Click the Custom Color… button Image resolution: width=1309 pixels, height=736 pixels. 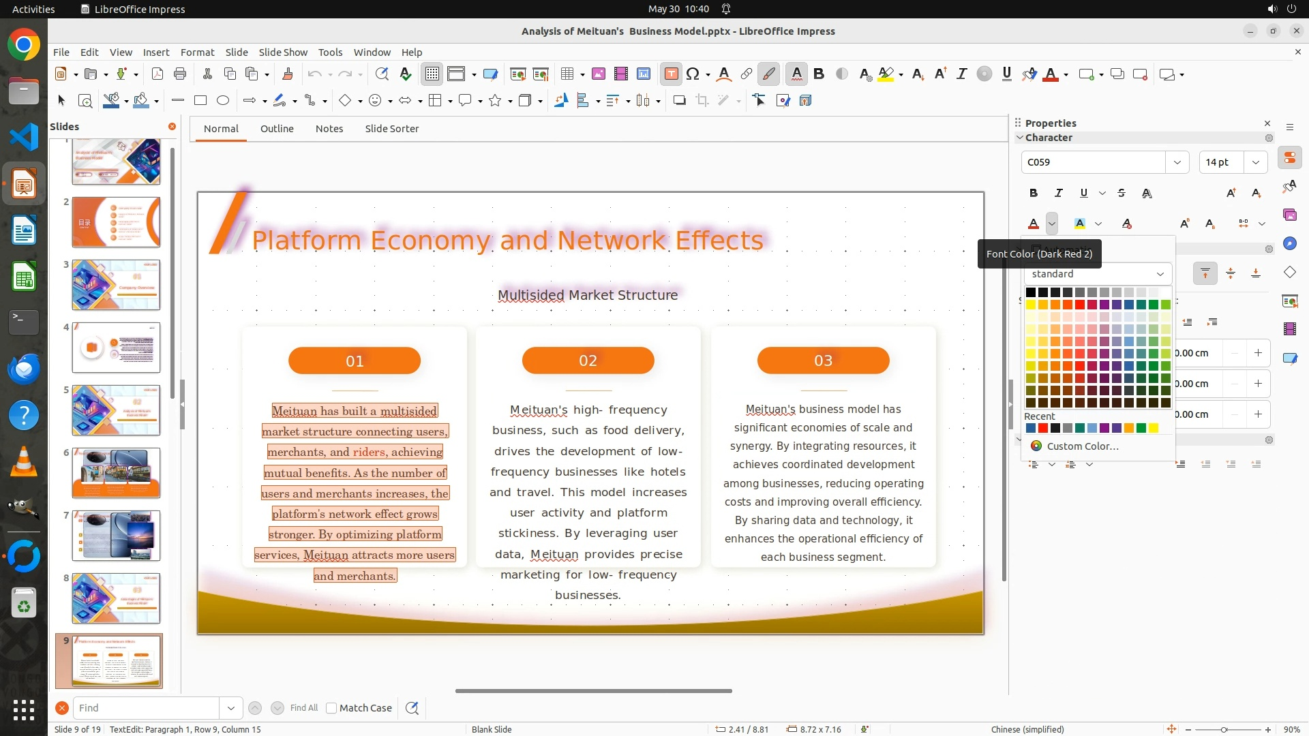tap(1082, 446)
